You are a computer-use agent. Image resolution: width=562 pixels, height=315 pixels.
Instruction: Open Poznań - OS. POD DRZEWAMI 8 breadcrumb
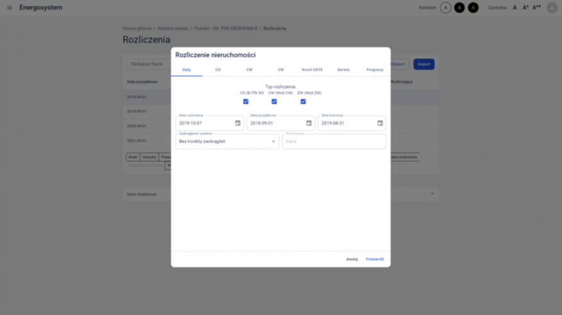(226, 28)
